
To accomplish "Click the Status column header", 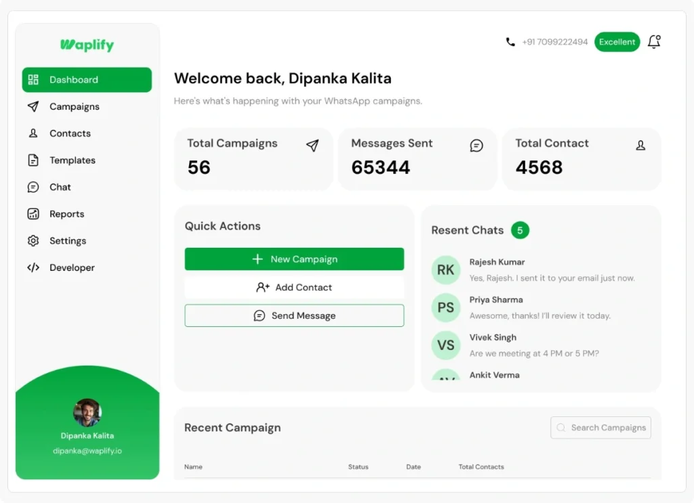I will click(358, 466).
